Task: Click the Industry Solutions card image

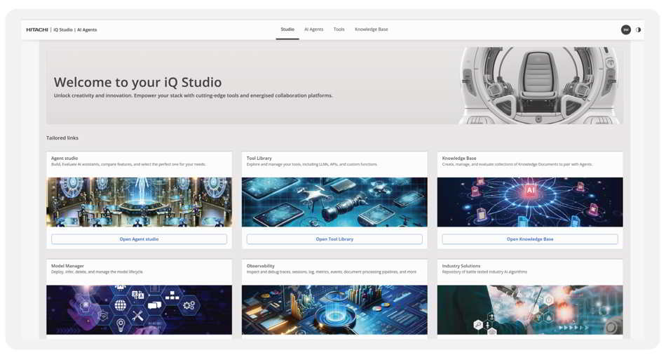Action: pyautogui.click(x=529, y=309)
